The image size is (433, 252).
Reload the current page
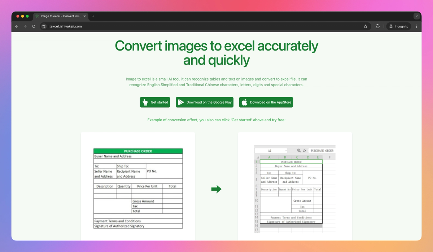[34, 26]
